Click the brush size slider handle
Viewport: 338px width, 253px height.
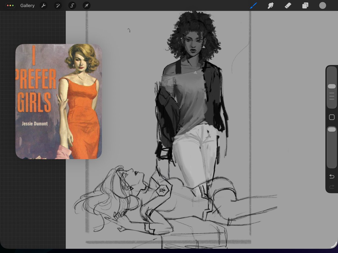pyautogui.click(x=332, y=86)
